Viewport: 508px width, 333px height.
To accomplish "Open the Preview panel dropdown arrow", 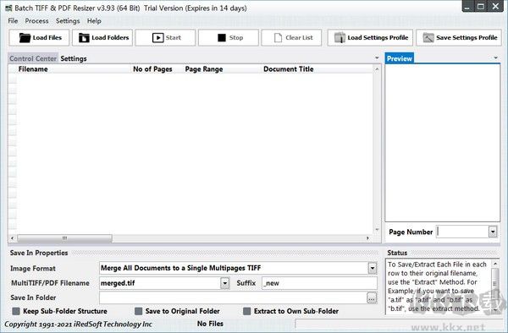I will point(495,57).
